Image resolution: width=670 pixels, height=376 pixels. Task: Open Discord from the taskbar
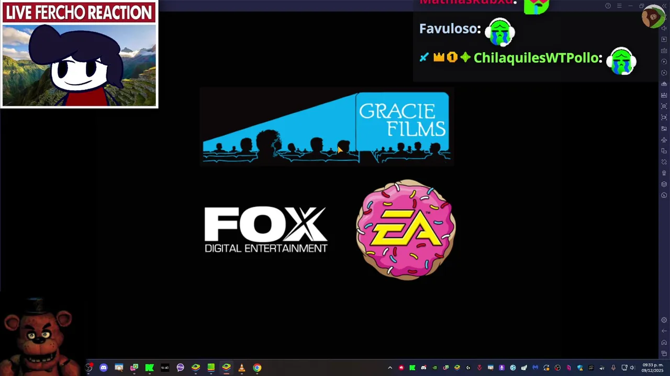pyautogui.click(x=104, y=368)
